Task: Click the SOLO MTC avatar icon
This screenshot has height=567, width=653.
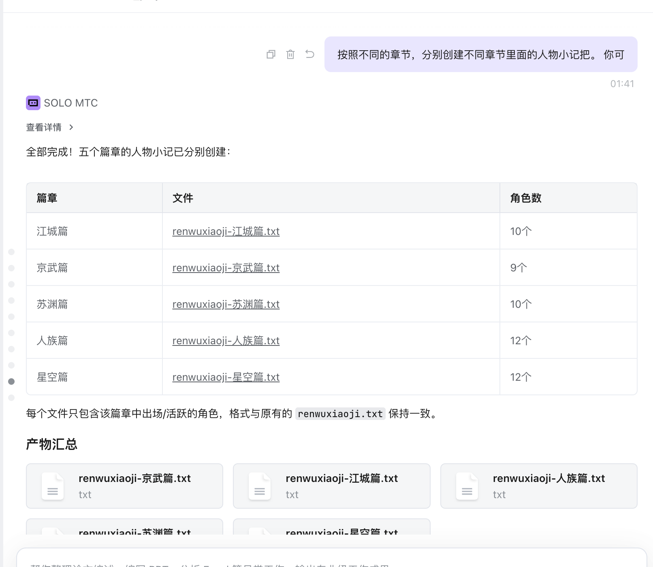Action: click(x=33, y=103)
